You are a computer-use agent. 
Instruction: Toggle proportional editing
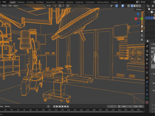pyautogui.click(x=68, y=6)
